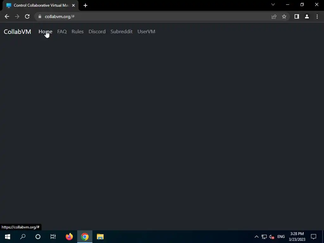The width and height of the screenshot is (324, 243).
Task: Close the Control Collaborative Virtual Machines tab
Action: 73,6
